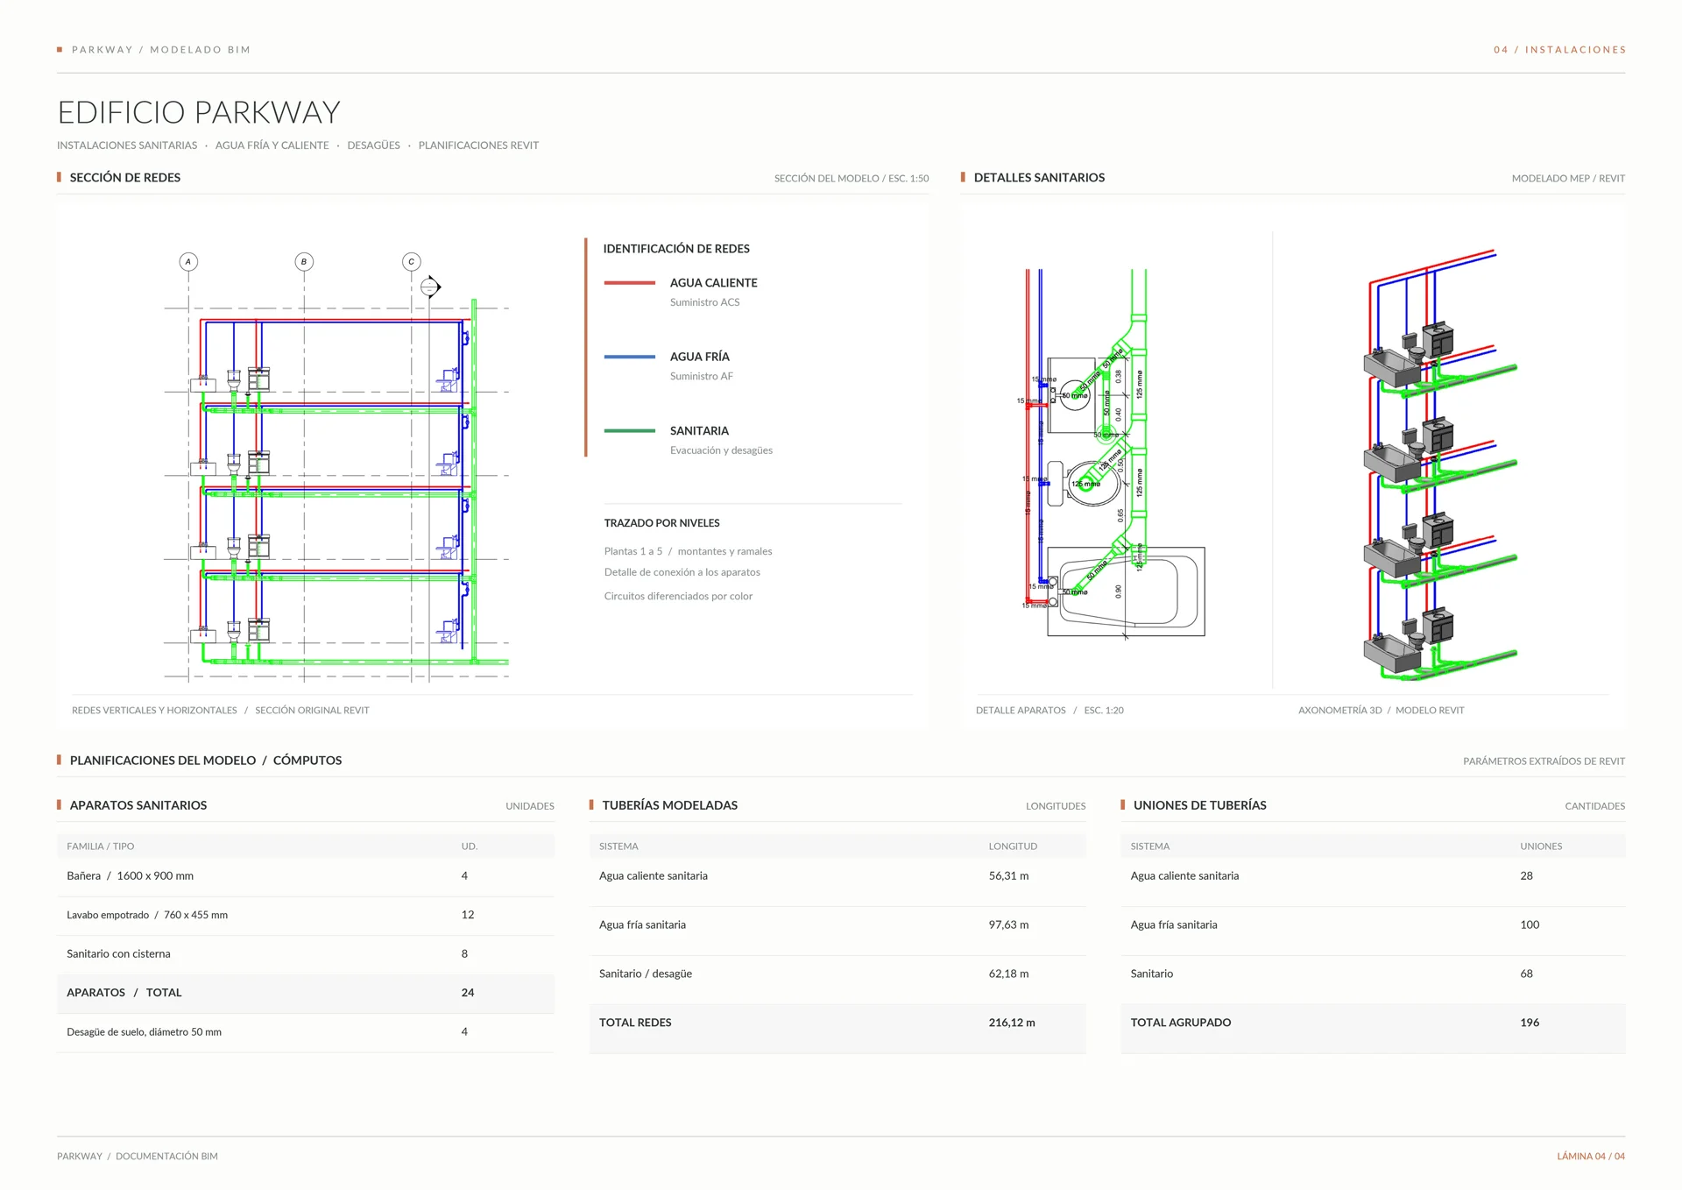Click the Aparatos Sanitarios table heading
1682x1190 pixels.
click(x=138, y=805)
